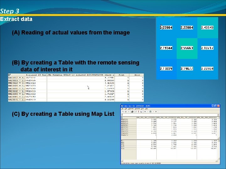Open the View menu in ILWIS table window
The width and height of the screenshot is (226, 169).
point(142,109)
